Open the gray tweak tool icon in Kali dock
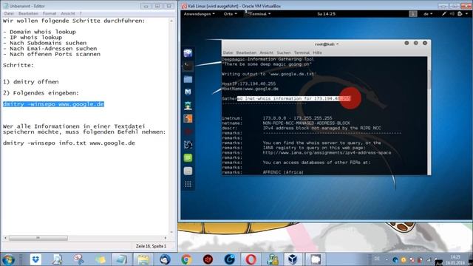Screen dimensions: 473x266 pos(188,171)
